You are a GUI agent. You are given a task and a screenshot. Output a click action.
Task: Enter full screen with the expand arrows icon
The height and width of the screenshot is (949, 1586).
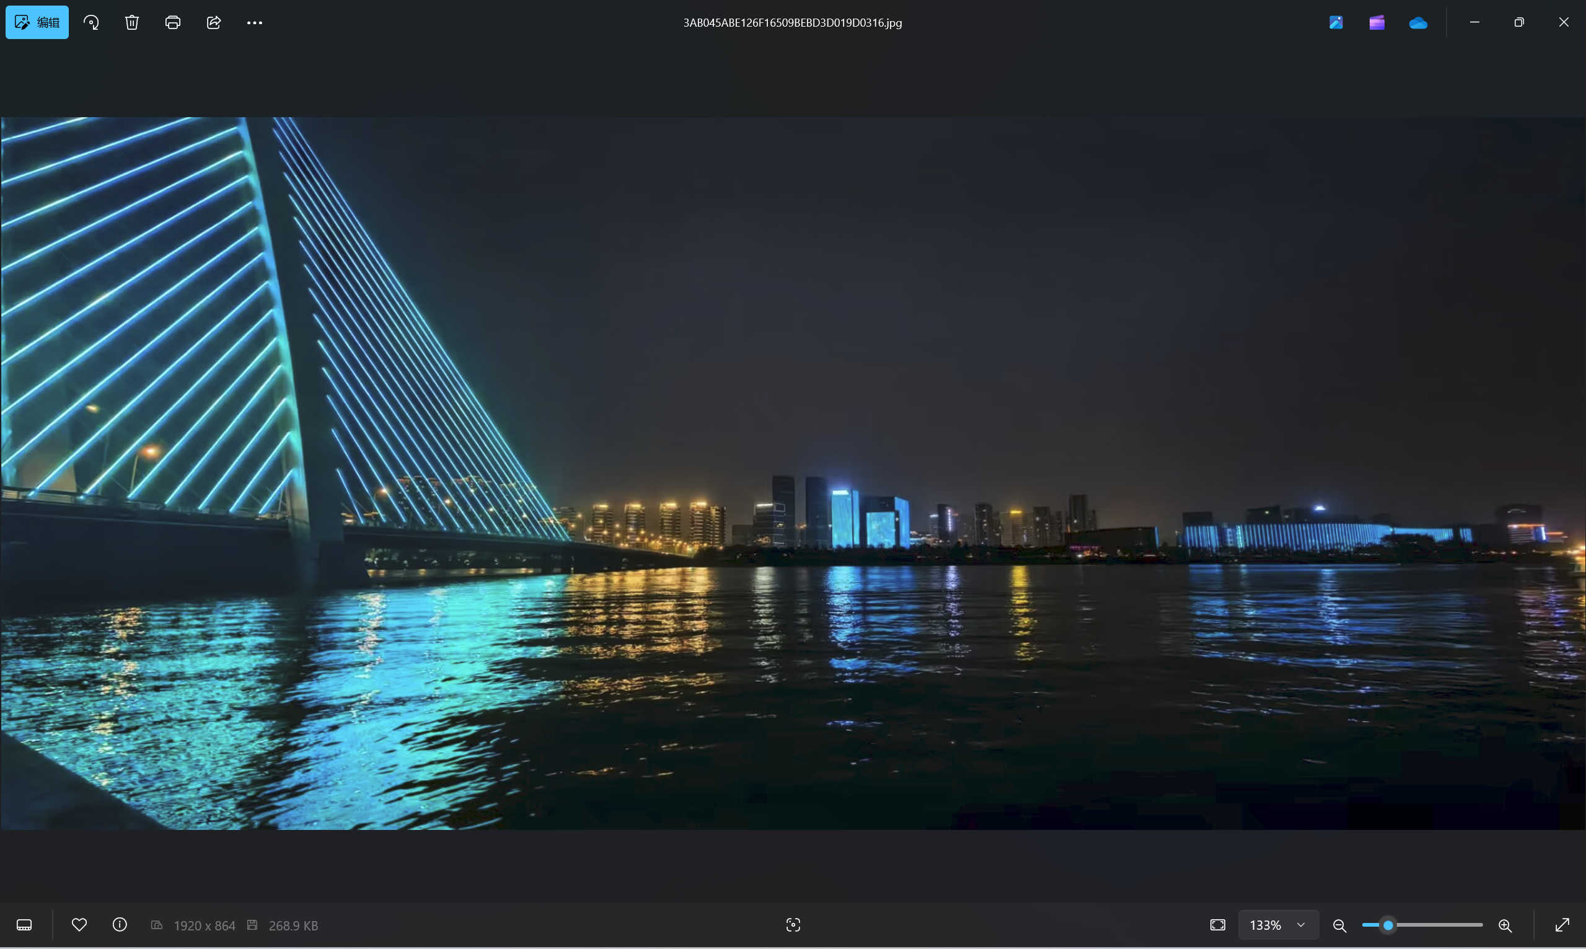coord(1562,925)
